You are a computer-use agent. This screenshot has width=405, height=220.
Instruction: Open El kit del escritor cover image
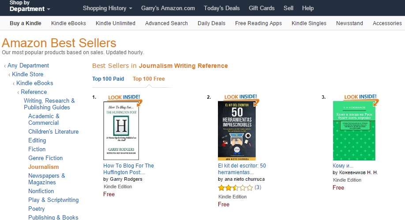(237, 131)
